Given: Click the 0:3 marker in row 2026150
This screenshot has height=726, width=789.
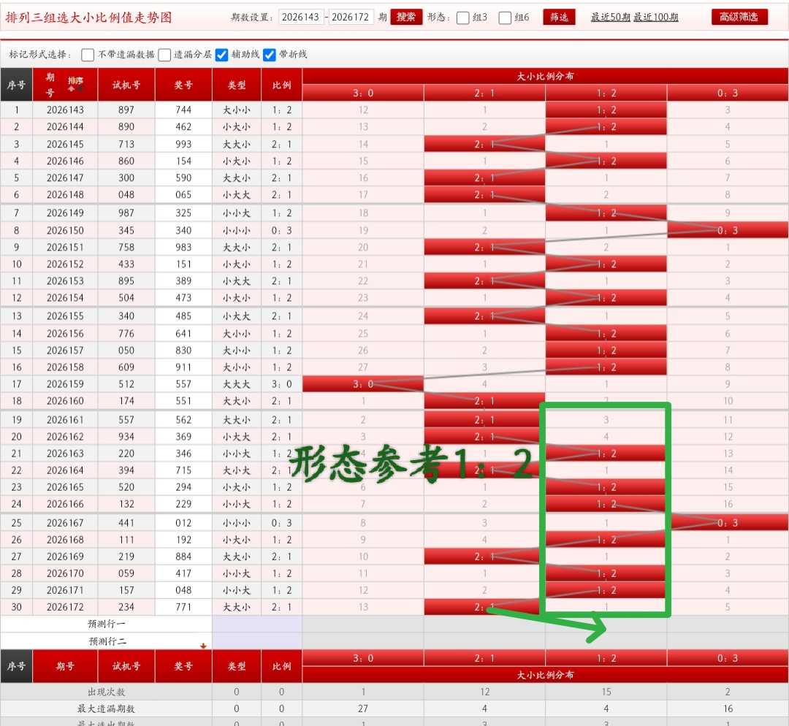Looking at the screenshot, I should (x=728, y=230).
